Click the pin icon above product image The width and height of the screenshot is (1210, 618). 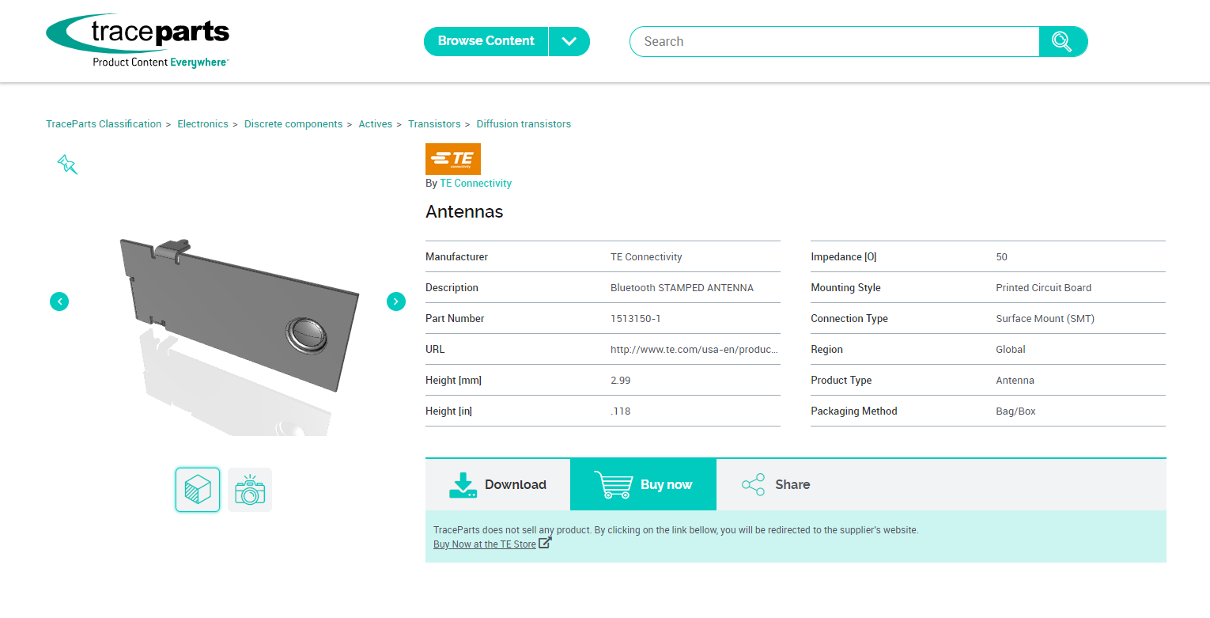67,165
